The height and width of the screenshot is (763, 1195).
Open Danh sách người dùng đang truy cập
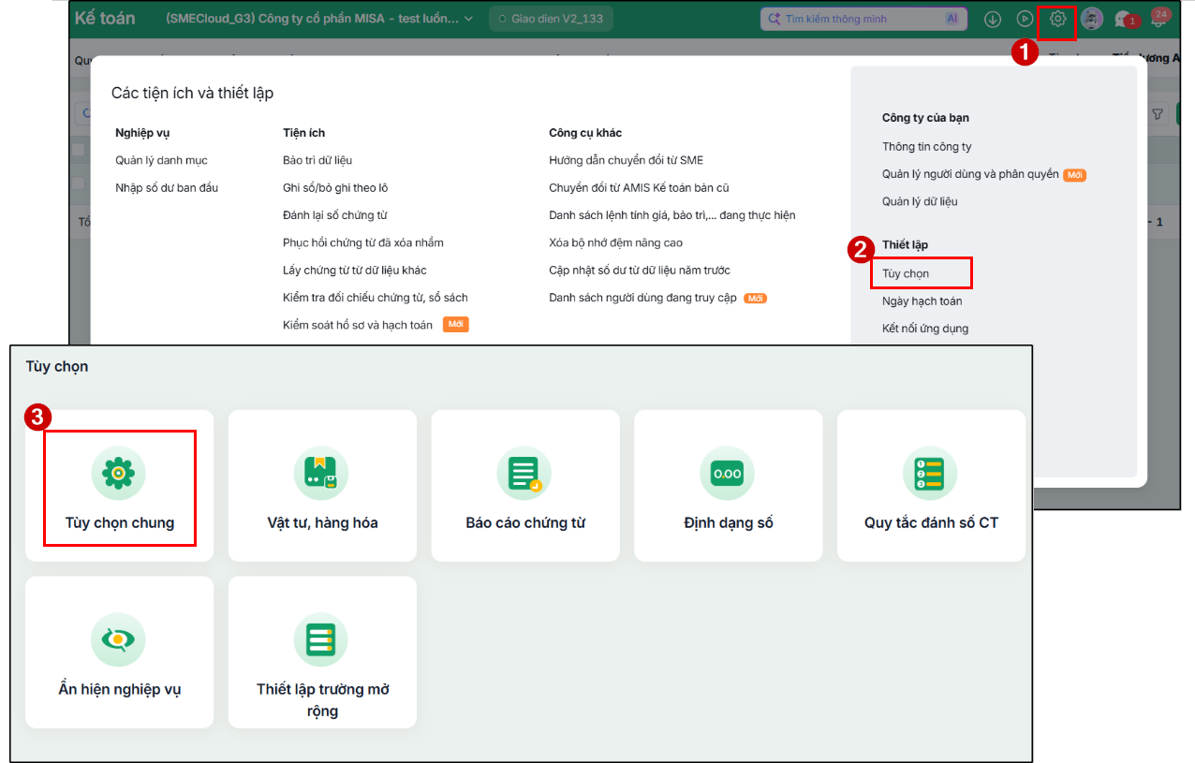642,299
